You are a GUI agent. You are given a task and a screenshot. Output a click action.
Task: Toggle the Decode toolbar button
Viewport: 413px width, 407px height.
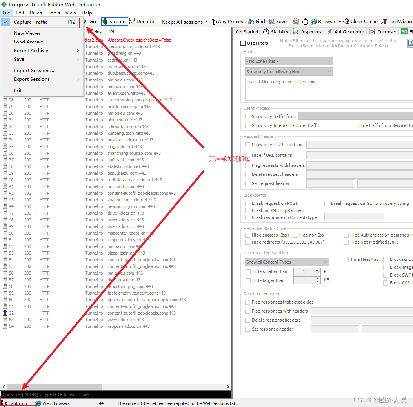coord(142,22)
